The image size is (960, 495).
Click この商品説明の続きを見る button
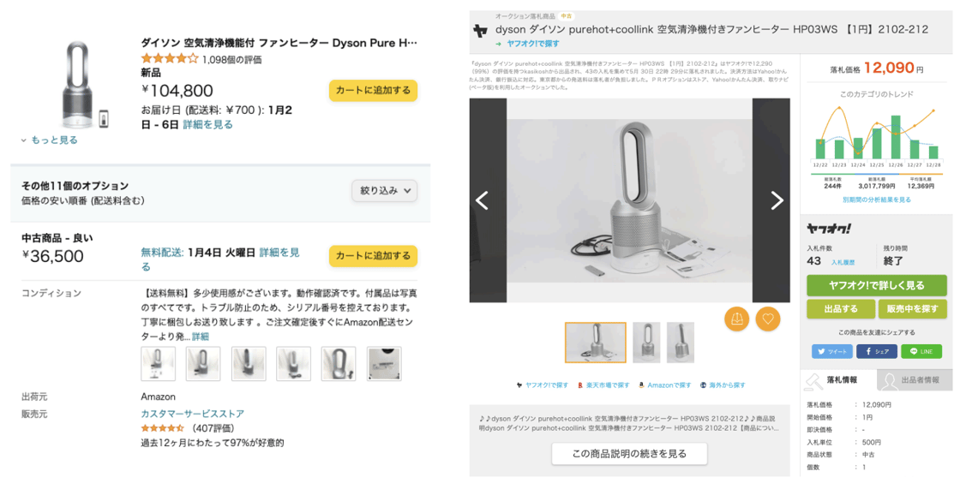click(629, 454)
